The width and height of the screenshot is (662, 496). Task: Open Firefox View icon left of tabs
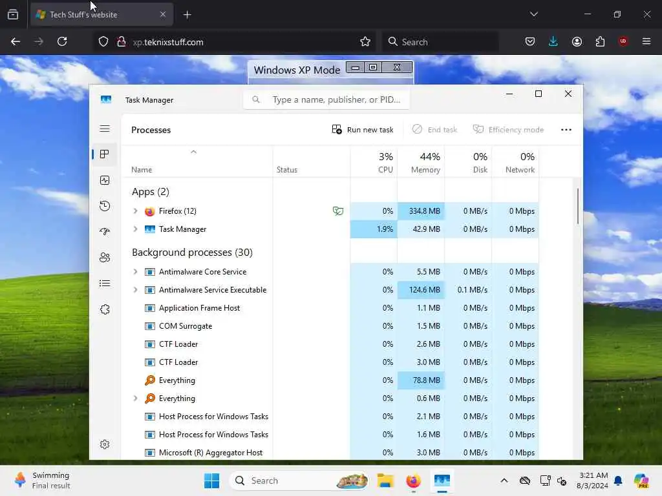click(13, 14)
